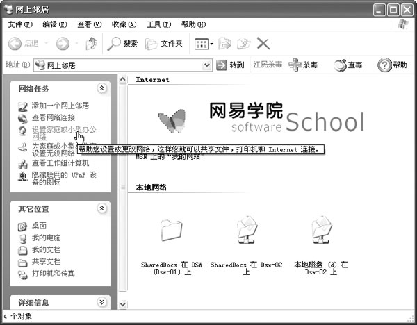This screenshot has width=417, height=325.
Task: Expand the Details (详细信息) panel
Action: 101,302
